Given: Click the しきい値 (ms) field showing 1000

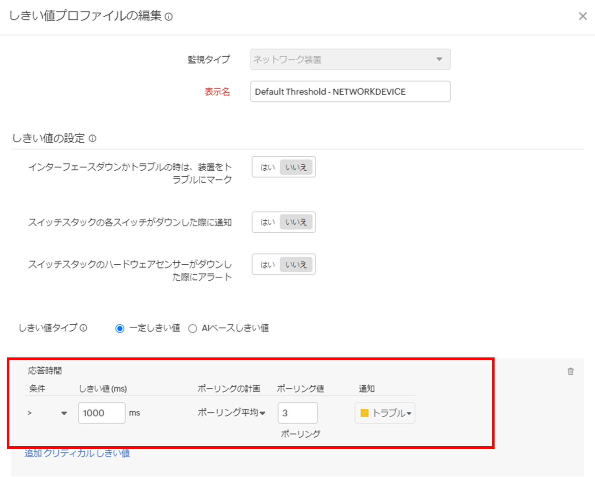Looking at the screenshot, I should (x=101, y=413).
